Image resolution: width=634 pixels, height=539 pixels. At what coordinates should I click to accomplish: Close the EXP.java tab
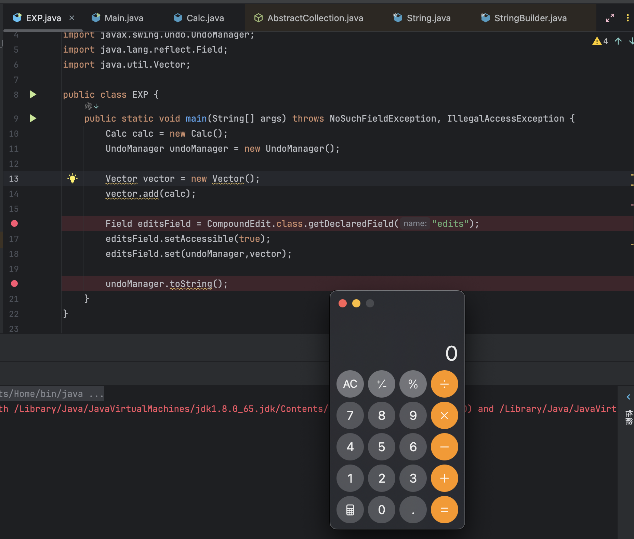tap(72, 18)
